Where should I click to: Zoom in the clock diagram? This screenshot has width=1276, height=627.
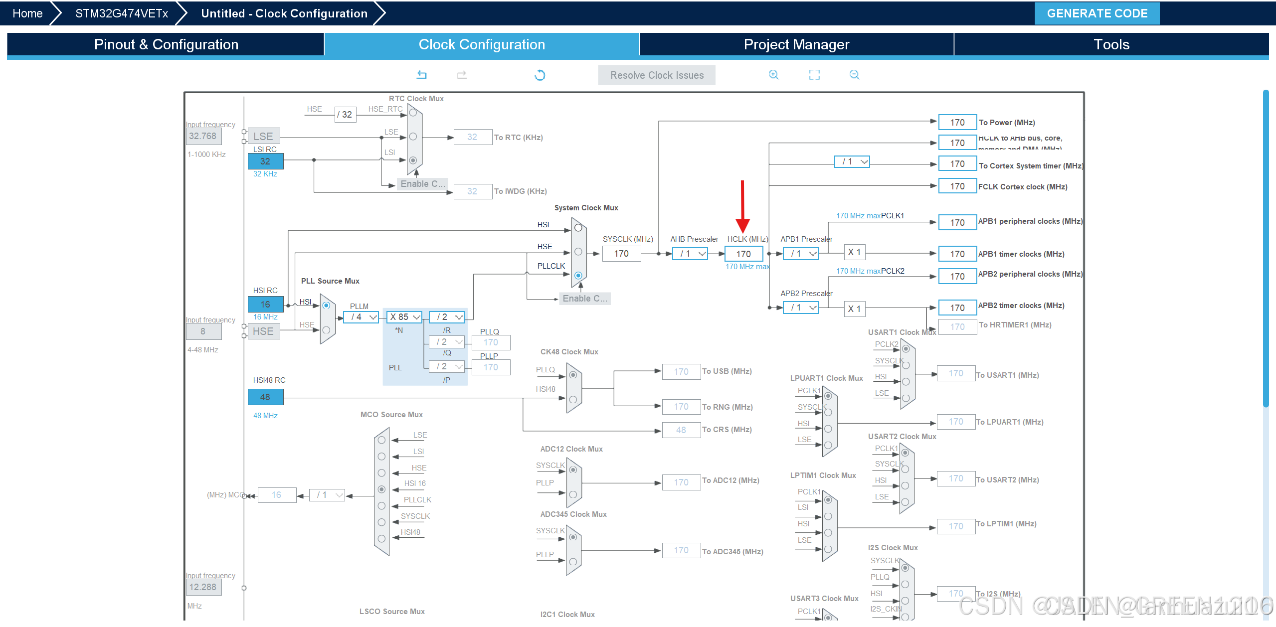(x=773, y=75)
